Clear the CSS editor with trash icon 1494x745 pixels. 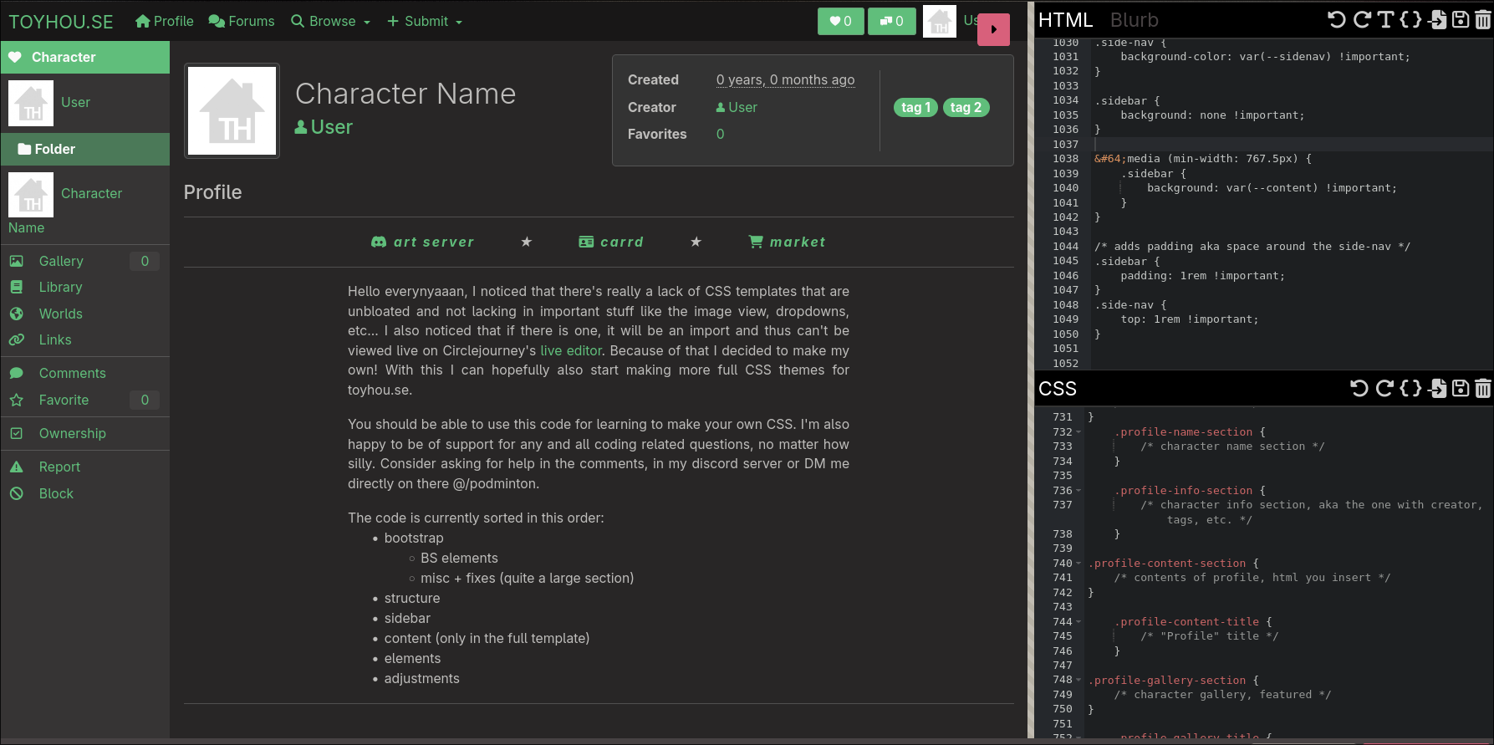click(x=1483, y=388)
